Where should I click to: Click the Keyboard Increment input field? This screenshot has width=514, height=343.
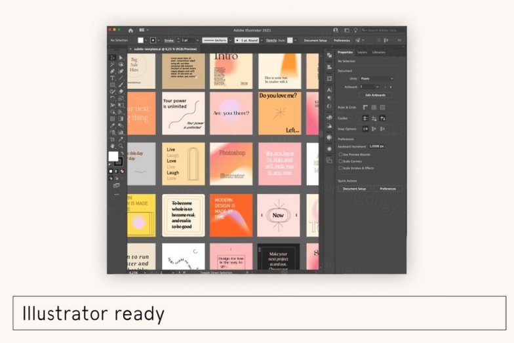pos(376,146)
